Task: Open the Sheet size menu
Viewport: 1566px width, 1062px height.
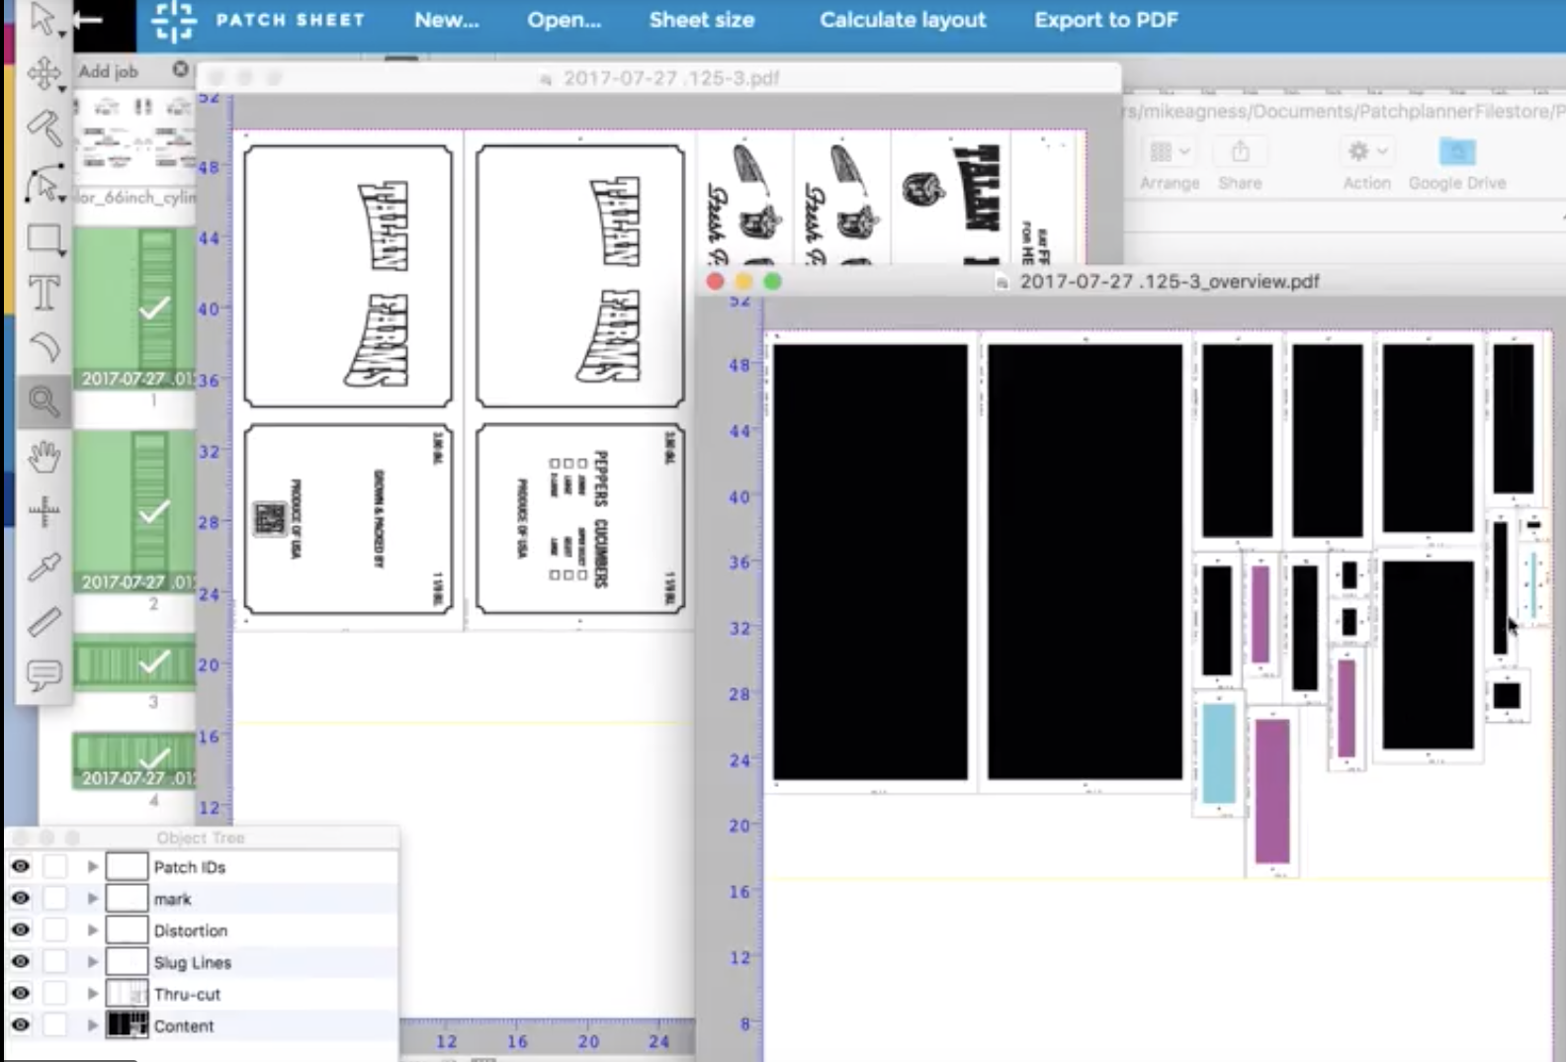Action: [701, 20]
